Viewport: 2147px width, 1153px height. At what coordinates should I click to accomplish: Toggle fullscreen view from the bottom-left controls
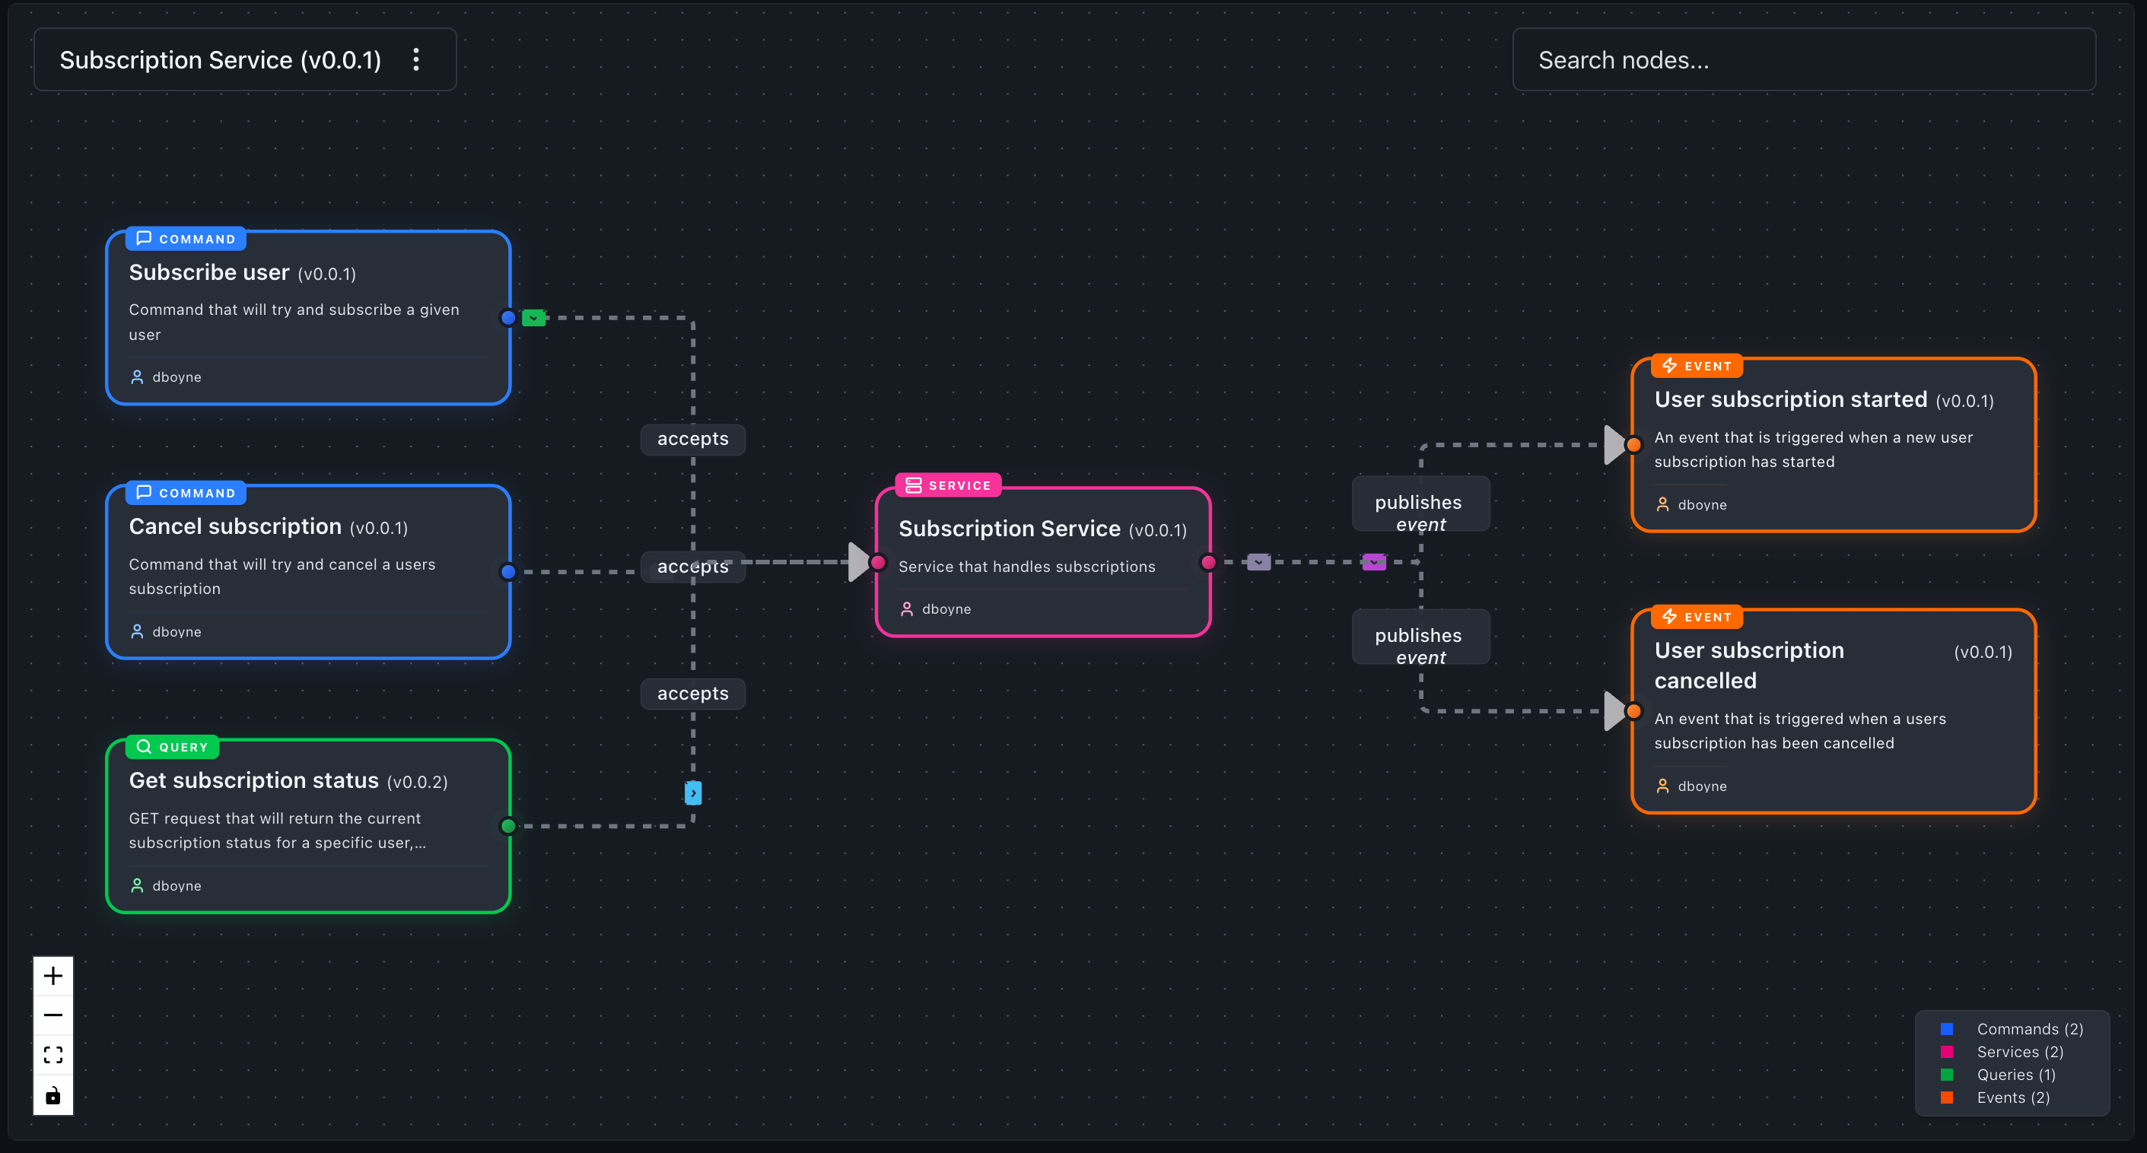[52, 1055]
